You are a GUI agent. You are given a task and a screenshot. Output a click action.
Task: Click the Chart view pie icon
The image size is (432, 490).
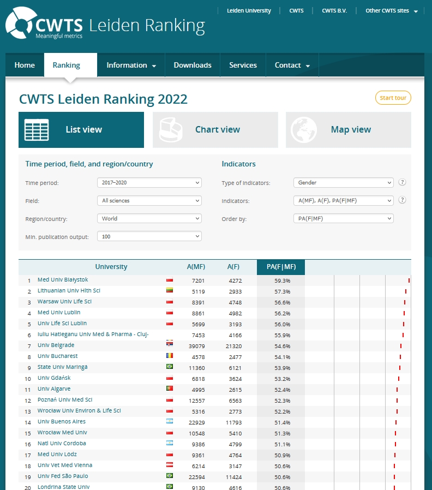pyautogui.click(x=171, y=130)
